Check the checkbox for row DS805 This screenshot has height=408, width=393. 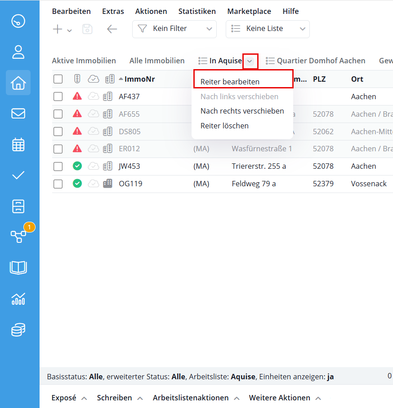(x=58, y=132)
